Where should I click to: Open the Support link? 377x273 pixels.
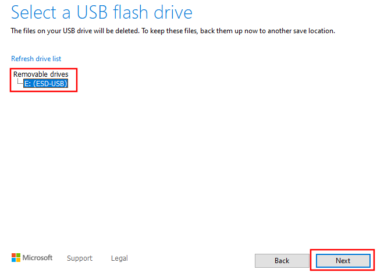(x=80, y=258)
